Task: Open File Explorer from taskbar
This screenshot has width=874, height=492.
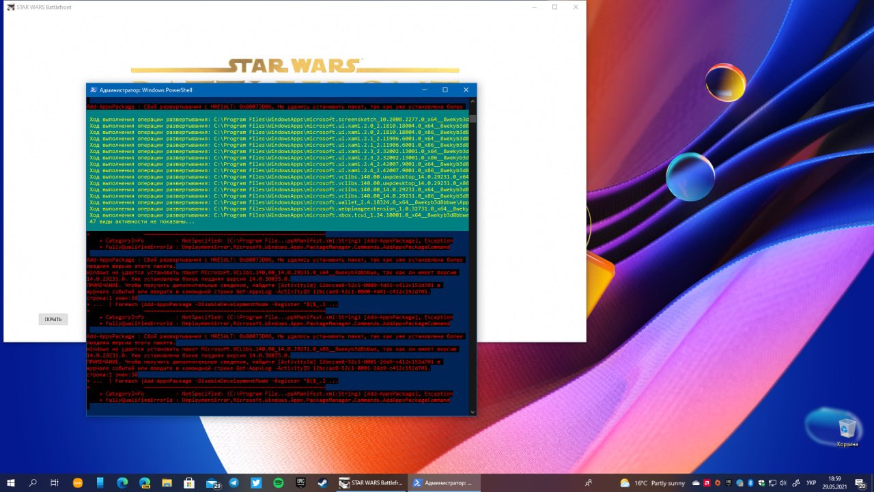Action: click(167, 482)
